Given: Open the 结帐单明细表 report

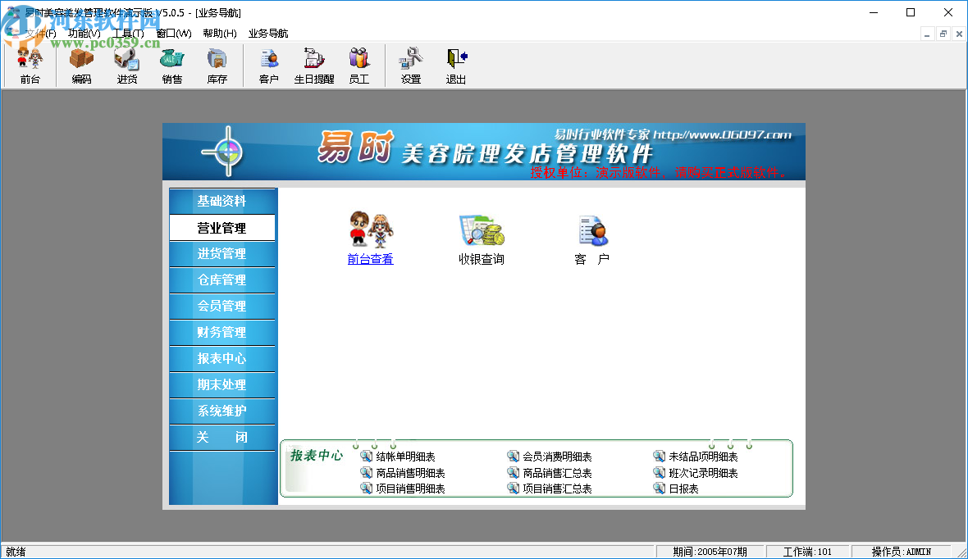Looking at the screenshot, I should click(x=405, y=456).
